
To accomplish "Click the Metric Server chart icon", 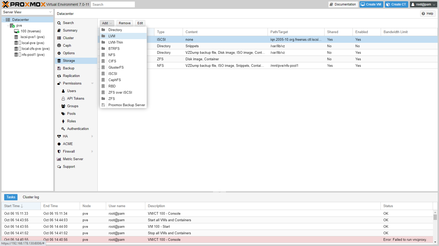I will [x=59, y=159].
